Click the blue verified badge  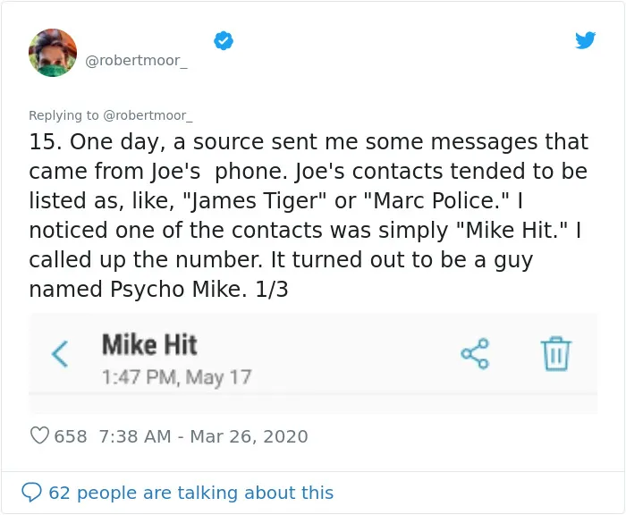[224, 41]
